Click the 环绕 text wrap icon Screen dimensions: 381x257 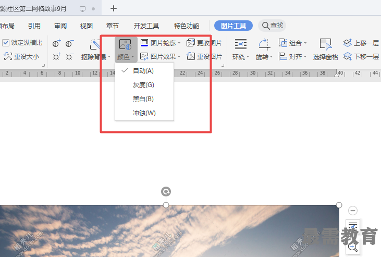[x=241, y=44]
